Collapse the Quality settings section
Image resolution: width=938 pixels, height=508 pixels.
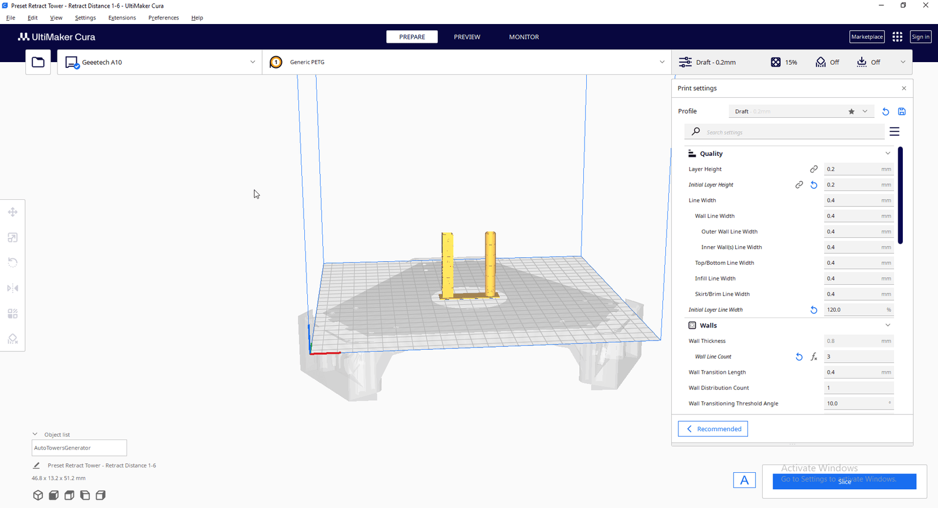(888, 154)
